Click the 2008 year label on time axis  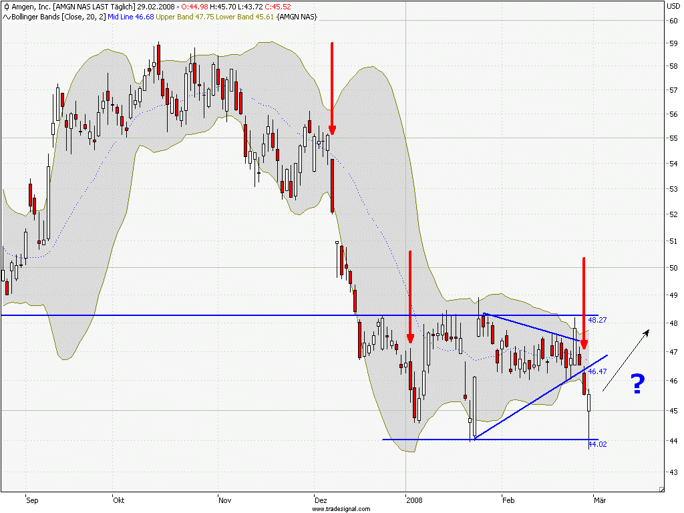point(414,500)
